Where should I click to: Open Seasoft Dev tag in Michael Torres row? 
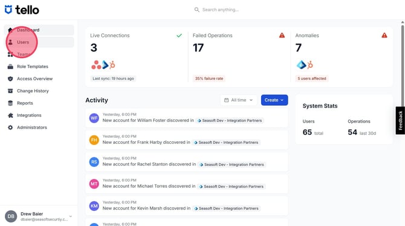coord(231,187)
